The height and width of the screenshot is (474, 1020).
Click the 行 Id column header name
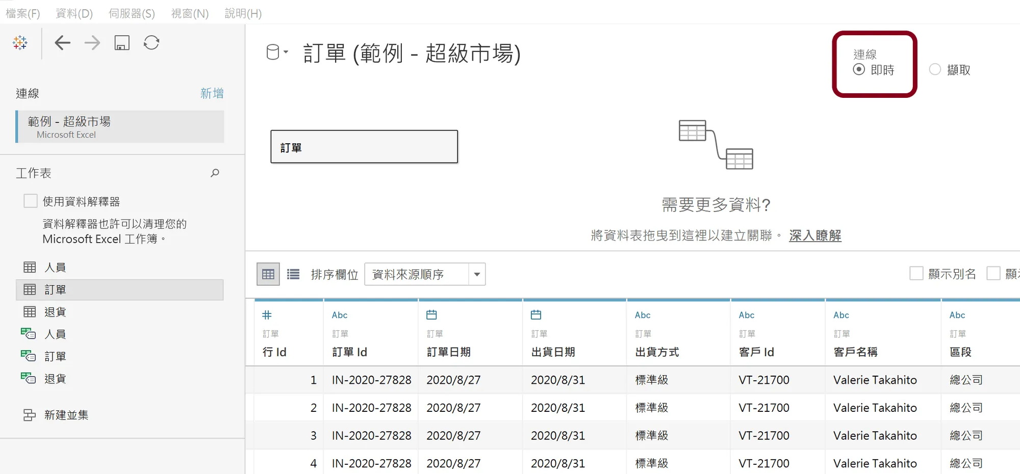(x=274, y=352)
